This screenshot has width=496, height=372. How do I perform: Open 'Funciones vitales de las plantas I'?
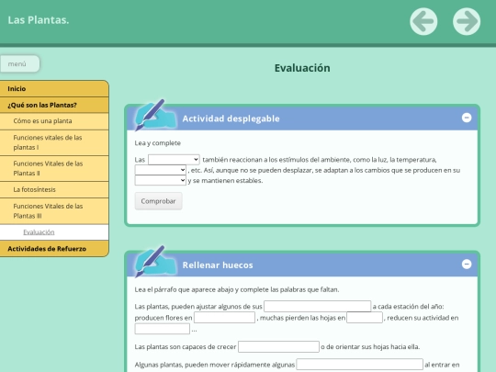click(54, 142)
